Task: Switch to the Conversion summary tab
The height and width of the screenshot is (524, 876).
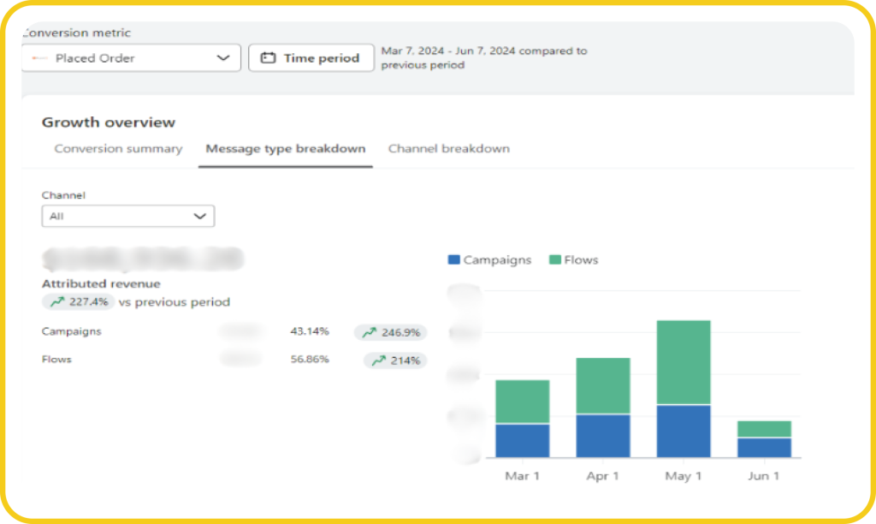Action: [x=118, y=149]
